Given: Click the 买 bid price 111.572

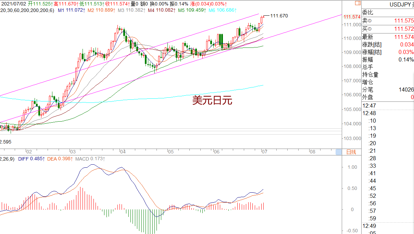Looking at the screenshot, I should (x=404, y=29).
